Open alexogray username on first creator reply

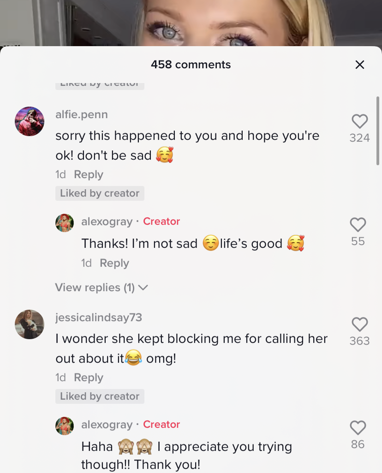pyautogui.click(x=107, y=222)
